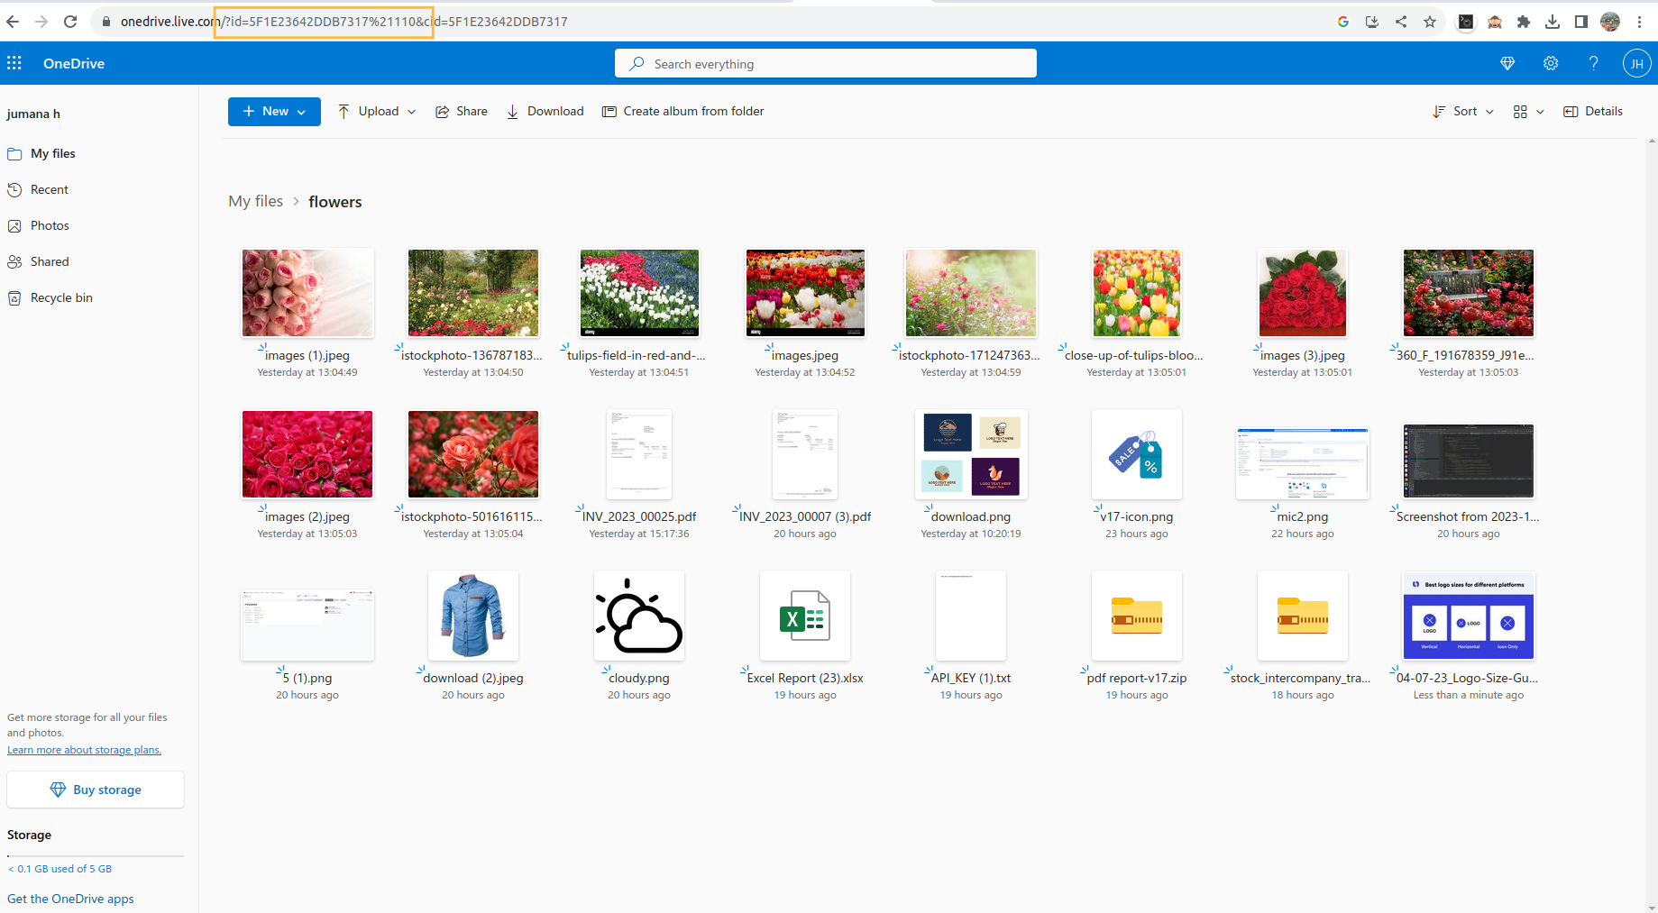Expand the New dropdown button
Viewport: 1658px width, 913px height.
click(274, 112)
